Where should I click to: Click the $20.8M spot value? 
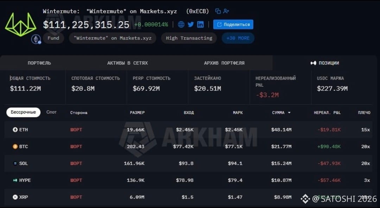[x=83, y=88]
